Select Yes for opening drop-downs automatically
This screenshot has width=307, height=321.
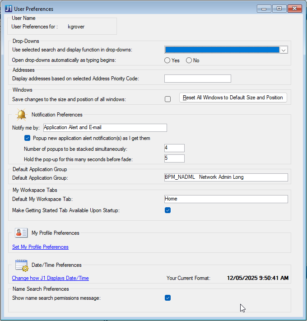pos(167,60)
